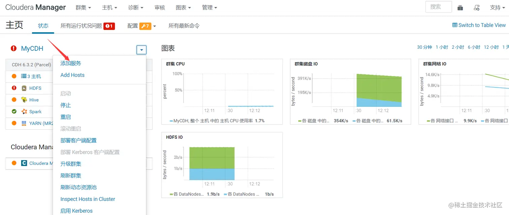Select Add Hosts in the cluster menu

pyautogui.click(x=72, y=75)
